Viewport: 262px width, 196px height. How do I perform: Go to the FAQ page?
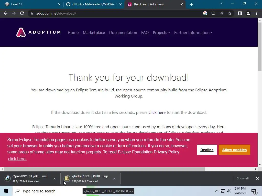tap(145, 32)
